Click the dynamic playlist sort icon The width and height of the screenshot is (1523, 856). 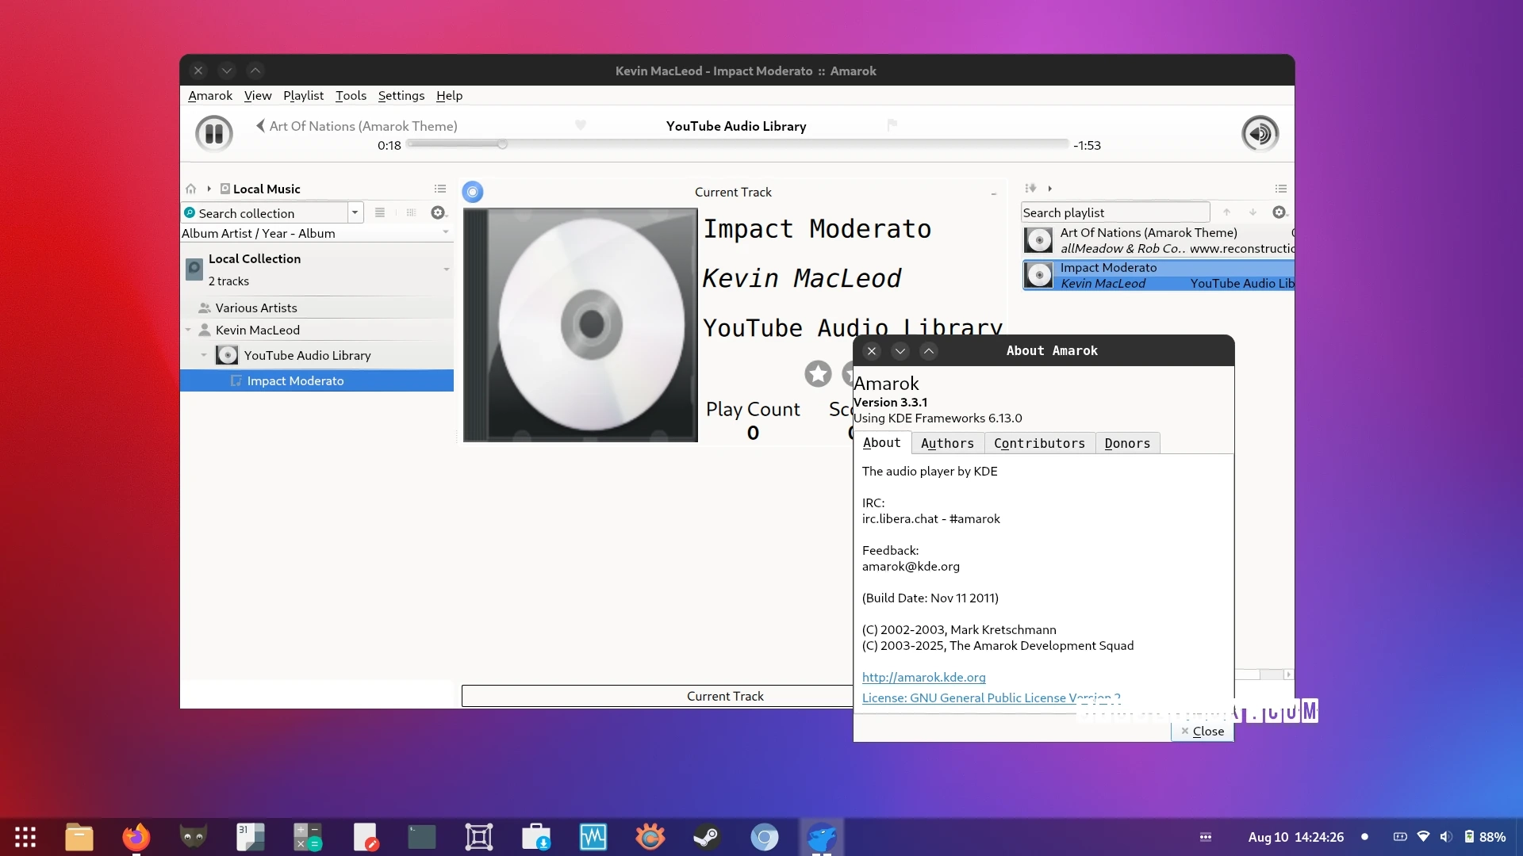[x=1030, y=189]
